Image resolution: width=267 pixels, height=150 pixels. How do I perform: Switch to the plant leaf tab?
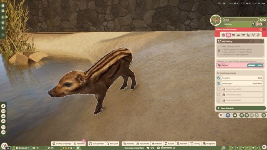(x=243, y=35)
